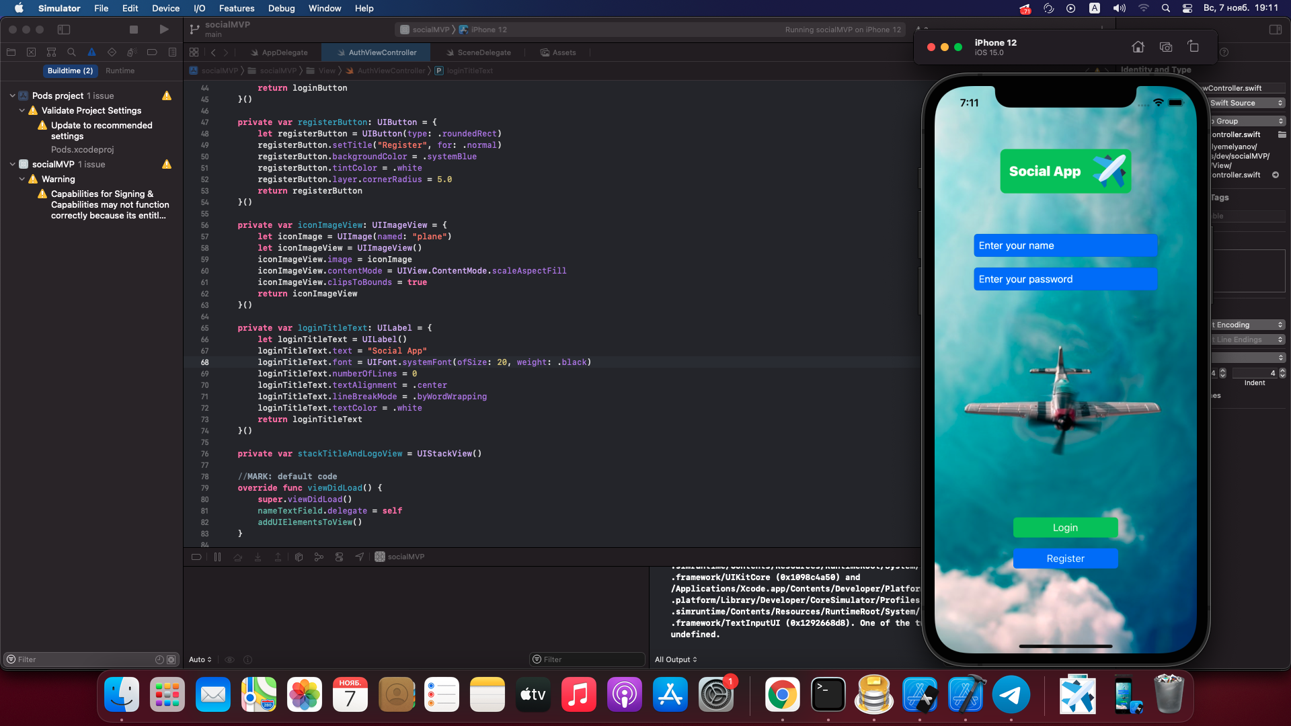Image resolution: width=1291 pixels, height=726 pixels.
Task: Take Simulator screenshot camera icon
Action: (x=1166, y=46)
